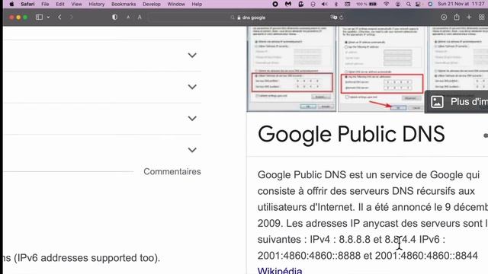This screenshot has height=274, width=488.
Task: Open the Safari menu
Action: tap(27, 4)
